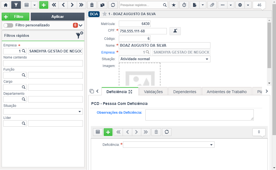276x170 pixels.
Task: Edit the Matrícula field value 6430
Action: point(135,24)
